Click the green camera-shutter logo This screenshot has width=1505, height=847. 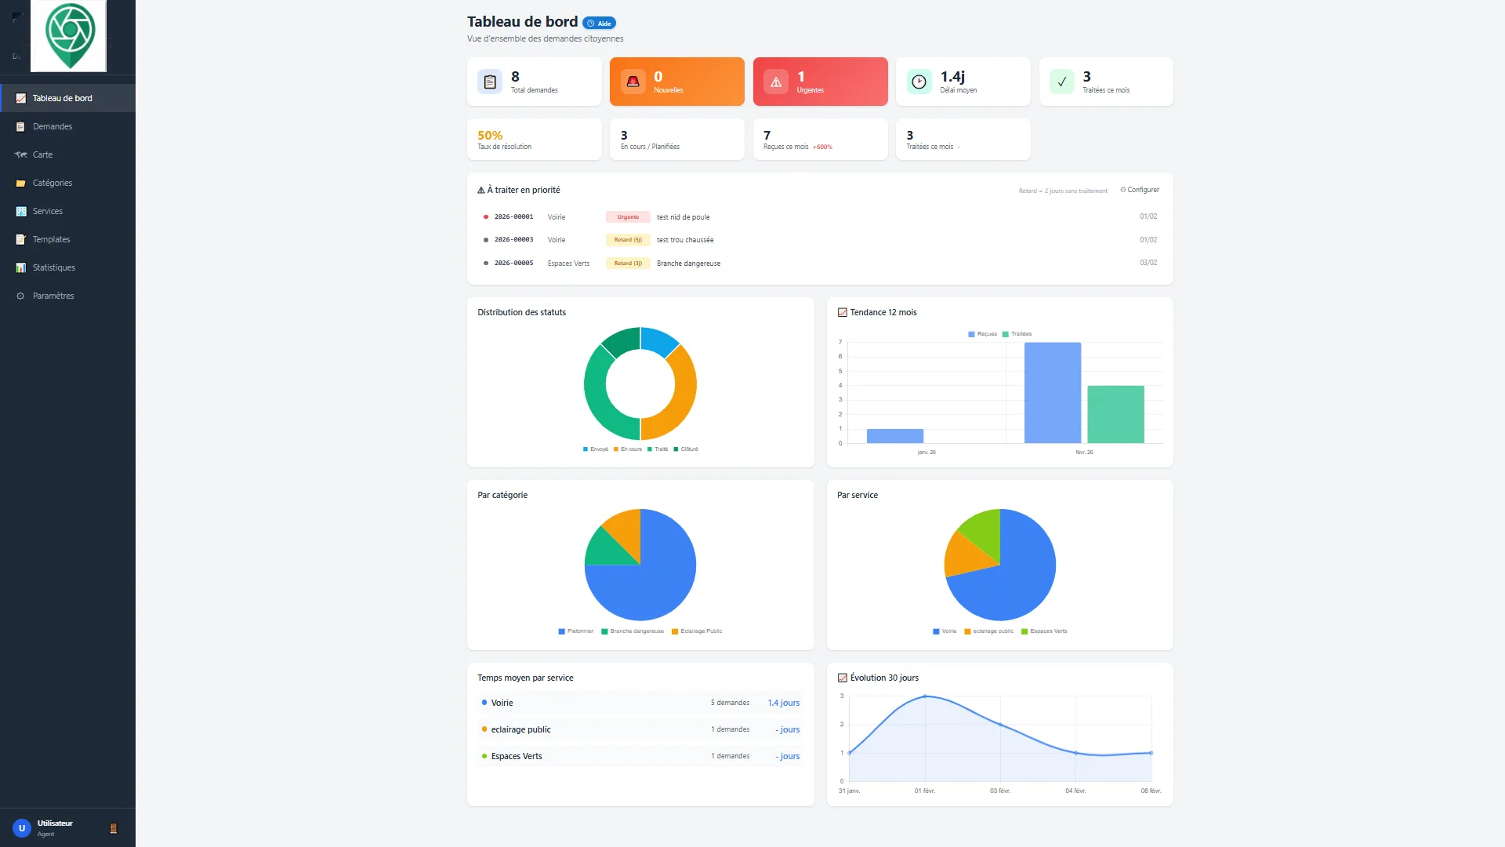69,35
